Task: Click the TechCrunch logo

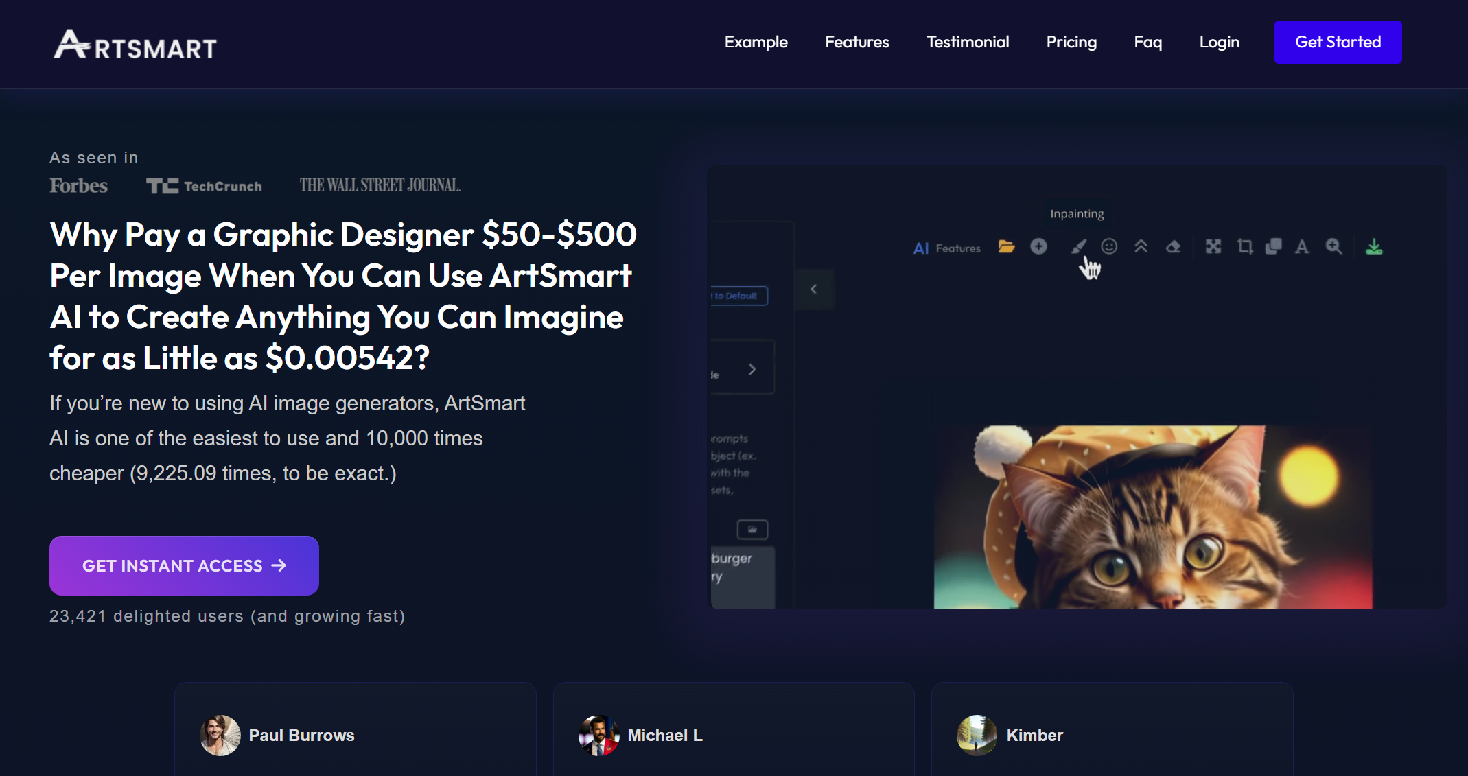Action: (x=204, y=186)
